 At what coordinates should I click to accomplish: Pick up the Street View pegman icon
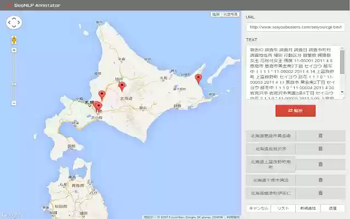coord(14,40)
